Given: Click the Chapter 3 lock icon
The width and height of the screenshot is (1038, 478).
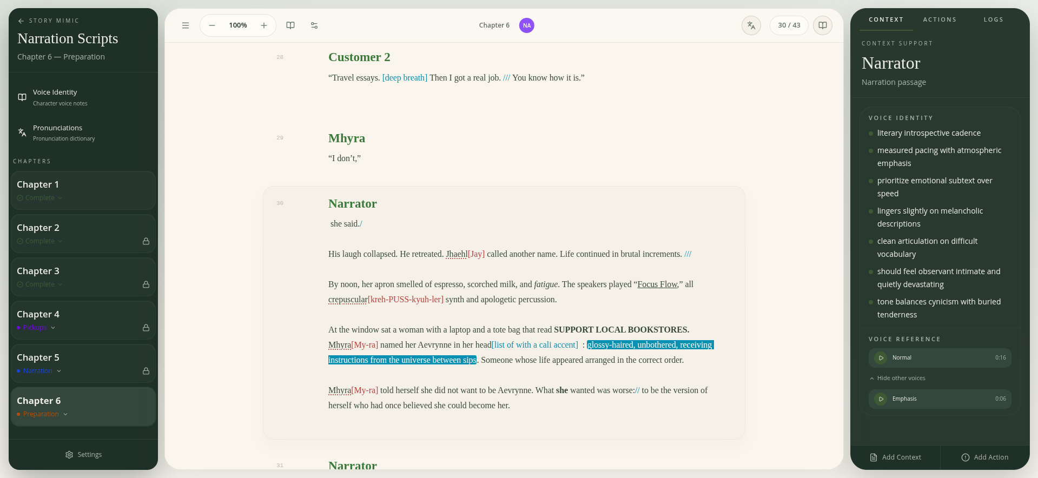Looking at the screenshot, I should click(x=146, y=284).
